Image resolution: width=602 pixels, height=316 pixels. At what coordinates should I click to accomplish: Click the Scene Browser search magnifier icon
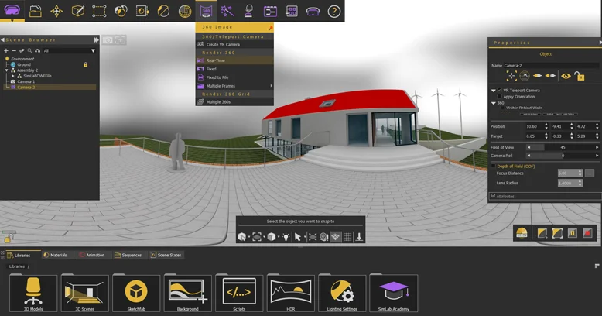pyautogui.click(x=29, y=51)
